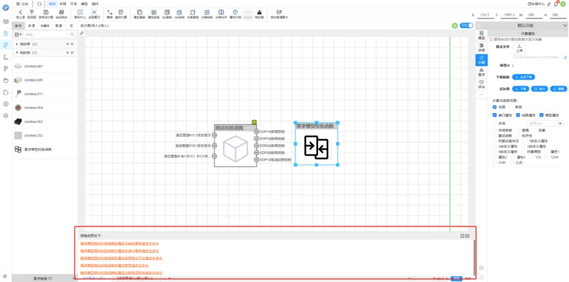Open the 需求 side tab in right panel
The height and width of the screenshot is (282, 569).
[x=481, y=72]
